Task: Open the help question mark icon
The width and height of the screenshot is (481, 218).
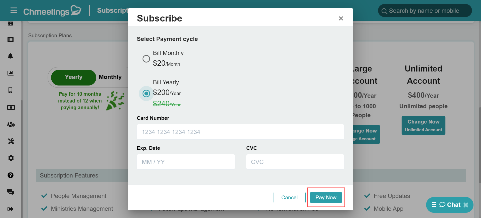Action: pyautogui.click(x=11, y=175)
